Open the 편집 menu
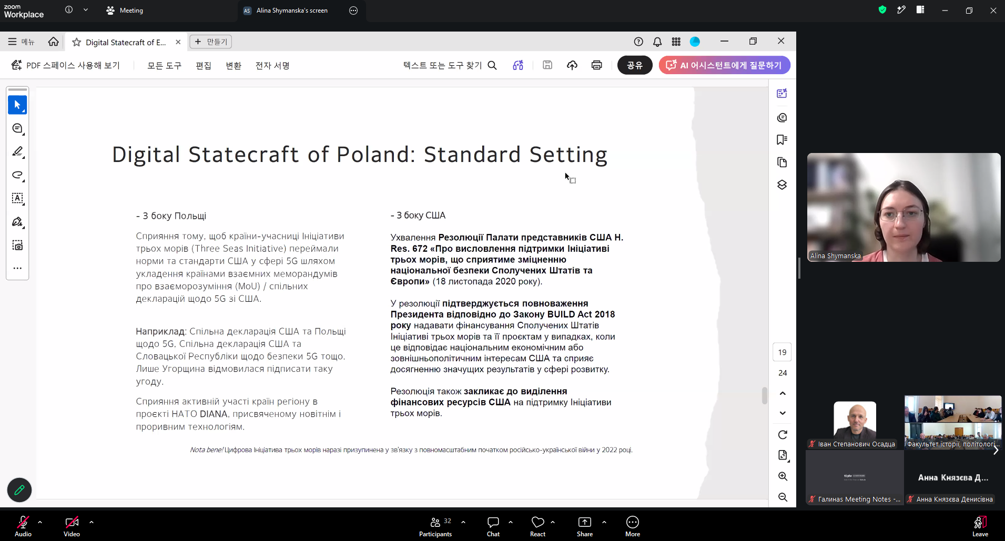This screenshot has height=541, width=1005. point(204,65)
